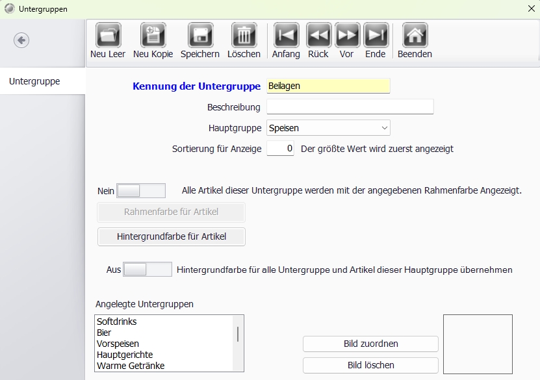Jump to first record with Anfang
540x380 pixels.
(286, 35)
